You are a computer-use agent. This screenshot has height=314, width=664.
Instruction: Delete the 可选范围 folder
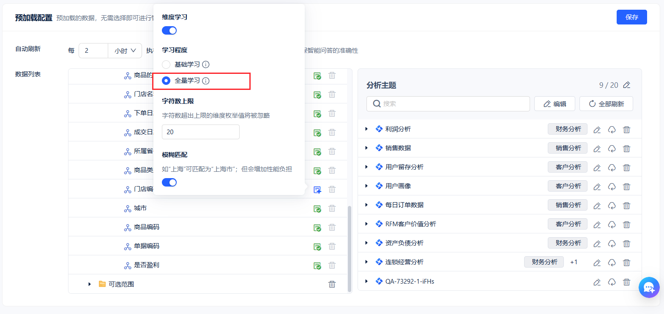(332, 284)
